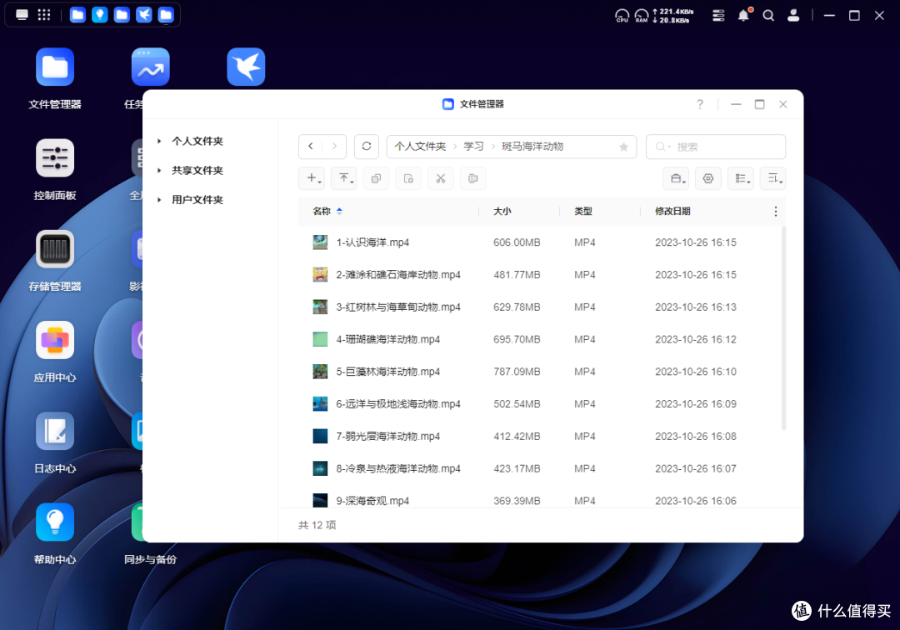Image resolution: width=900 pixels, height=630 pixels.
Task: Switch to bird app in top taskbar
Action: click(144, 15)
